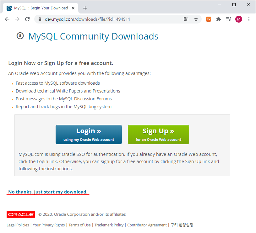This screenshot has width=256, height=233.
Task: Open Contributor Agreement footer link
Action: (147, 225)
